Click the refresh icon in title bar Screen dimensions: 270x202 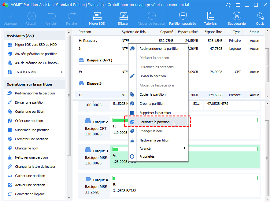[x=228, y=5]
